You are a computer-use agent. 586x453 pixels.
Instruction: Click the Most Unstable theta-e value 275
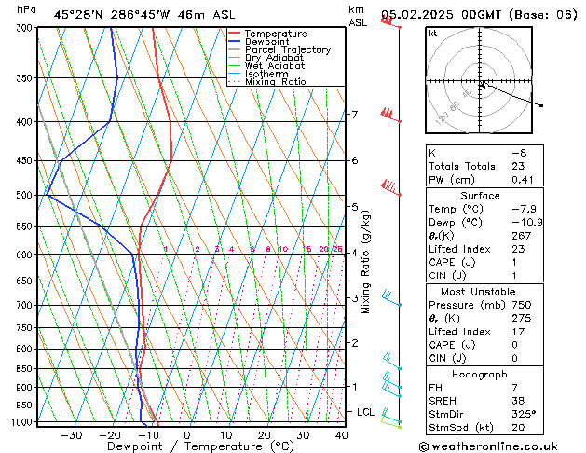pos(522,318)
